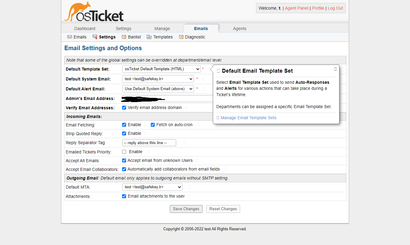Toggle the Fetch on auto-cron checkbox
Viewport: 410px width, 245px height.
click(152, 125)
